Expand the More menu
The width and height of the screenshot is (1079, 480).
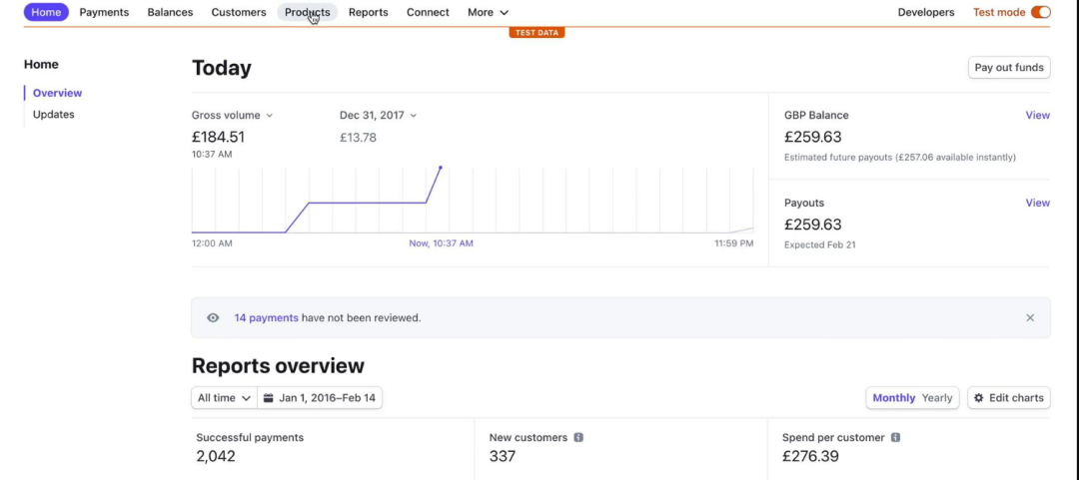click(488, 12)
